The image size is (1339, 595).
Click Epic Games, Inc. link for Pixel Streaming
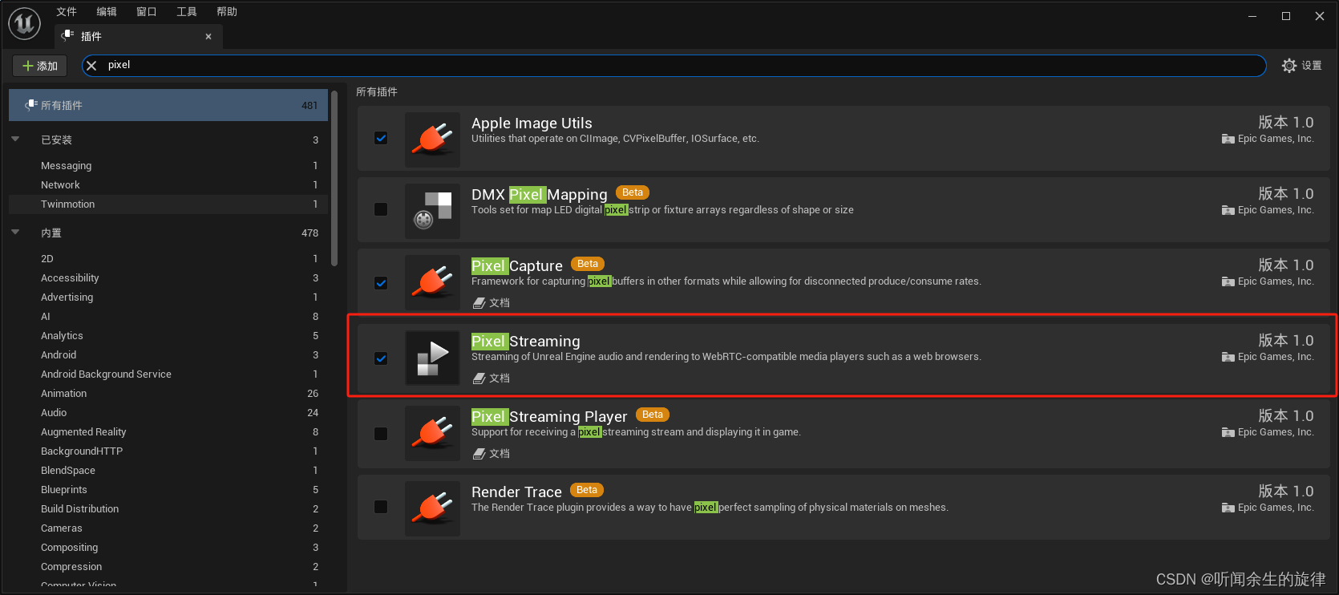click(x=1276, y=357)
